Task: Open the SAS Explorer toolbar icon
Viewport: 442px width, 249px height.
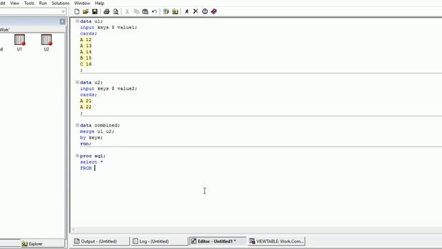Action: 175,12
